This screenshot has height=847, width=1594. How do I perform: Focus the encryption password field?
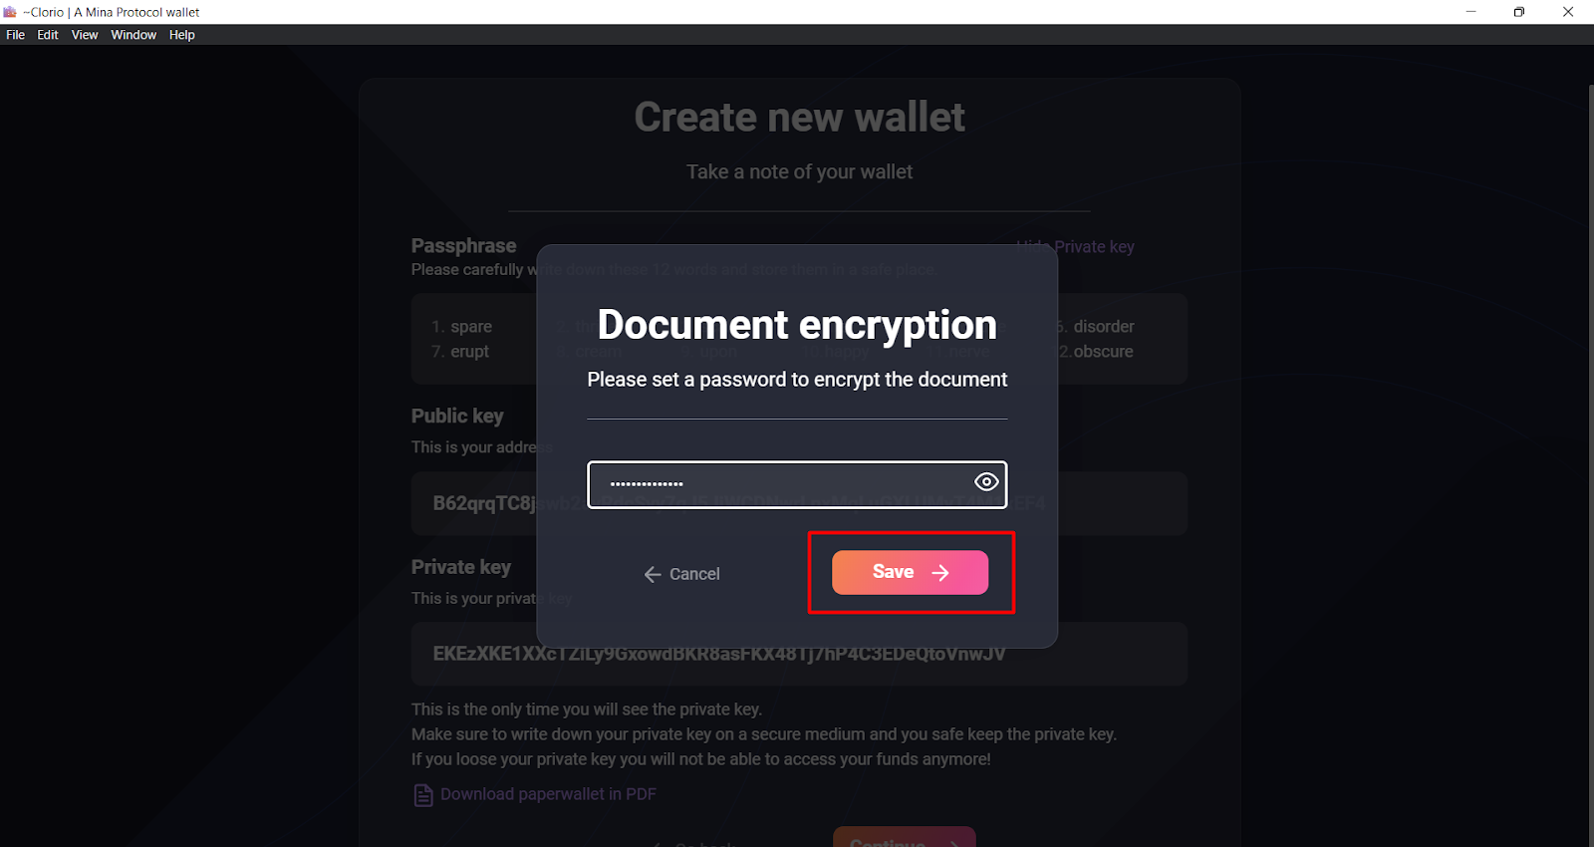[x=797, y=484]
